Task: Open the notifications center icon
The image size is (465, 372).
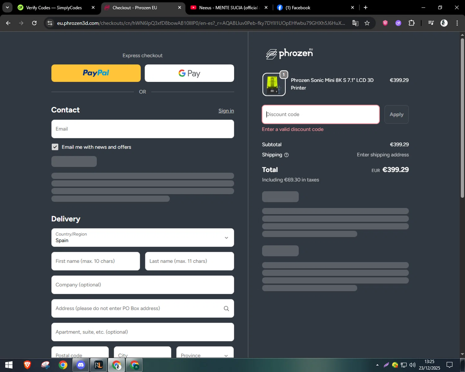Action: (449, 365)
